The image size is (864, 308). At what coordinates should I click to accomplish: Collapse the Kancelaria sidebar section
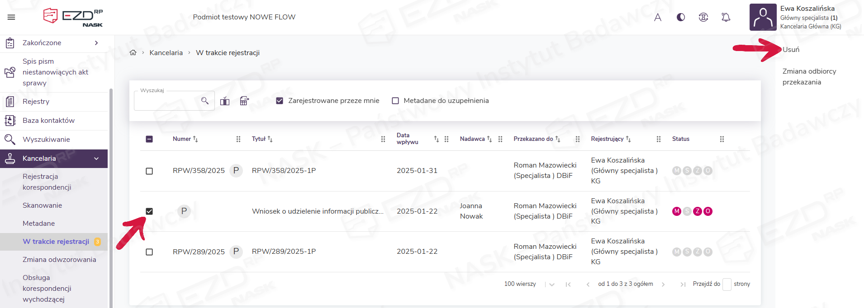pyautogui.click(x=96, y=159)
